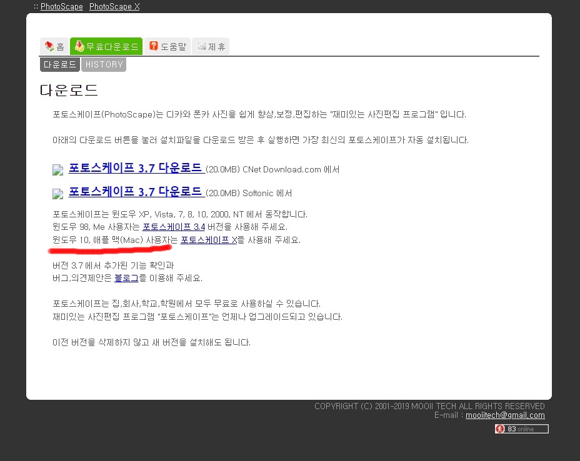580x461 pixels.
Task: Click the image icon beside the CNet download link
Action: click(x=57, y=170)
